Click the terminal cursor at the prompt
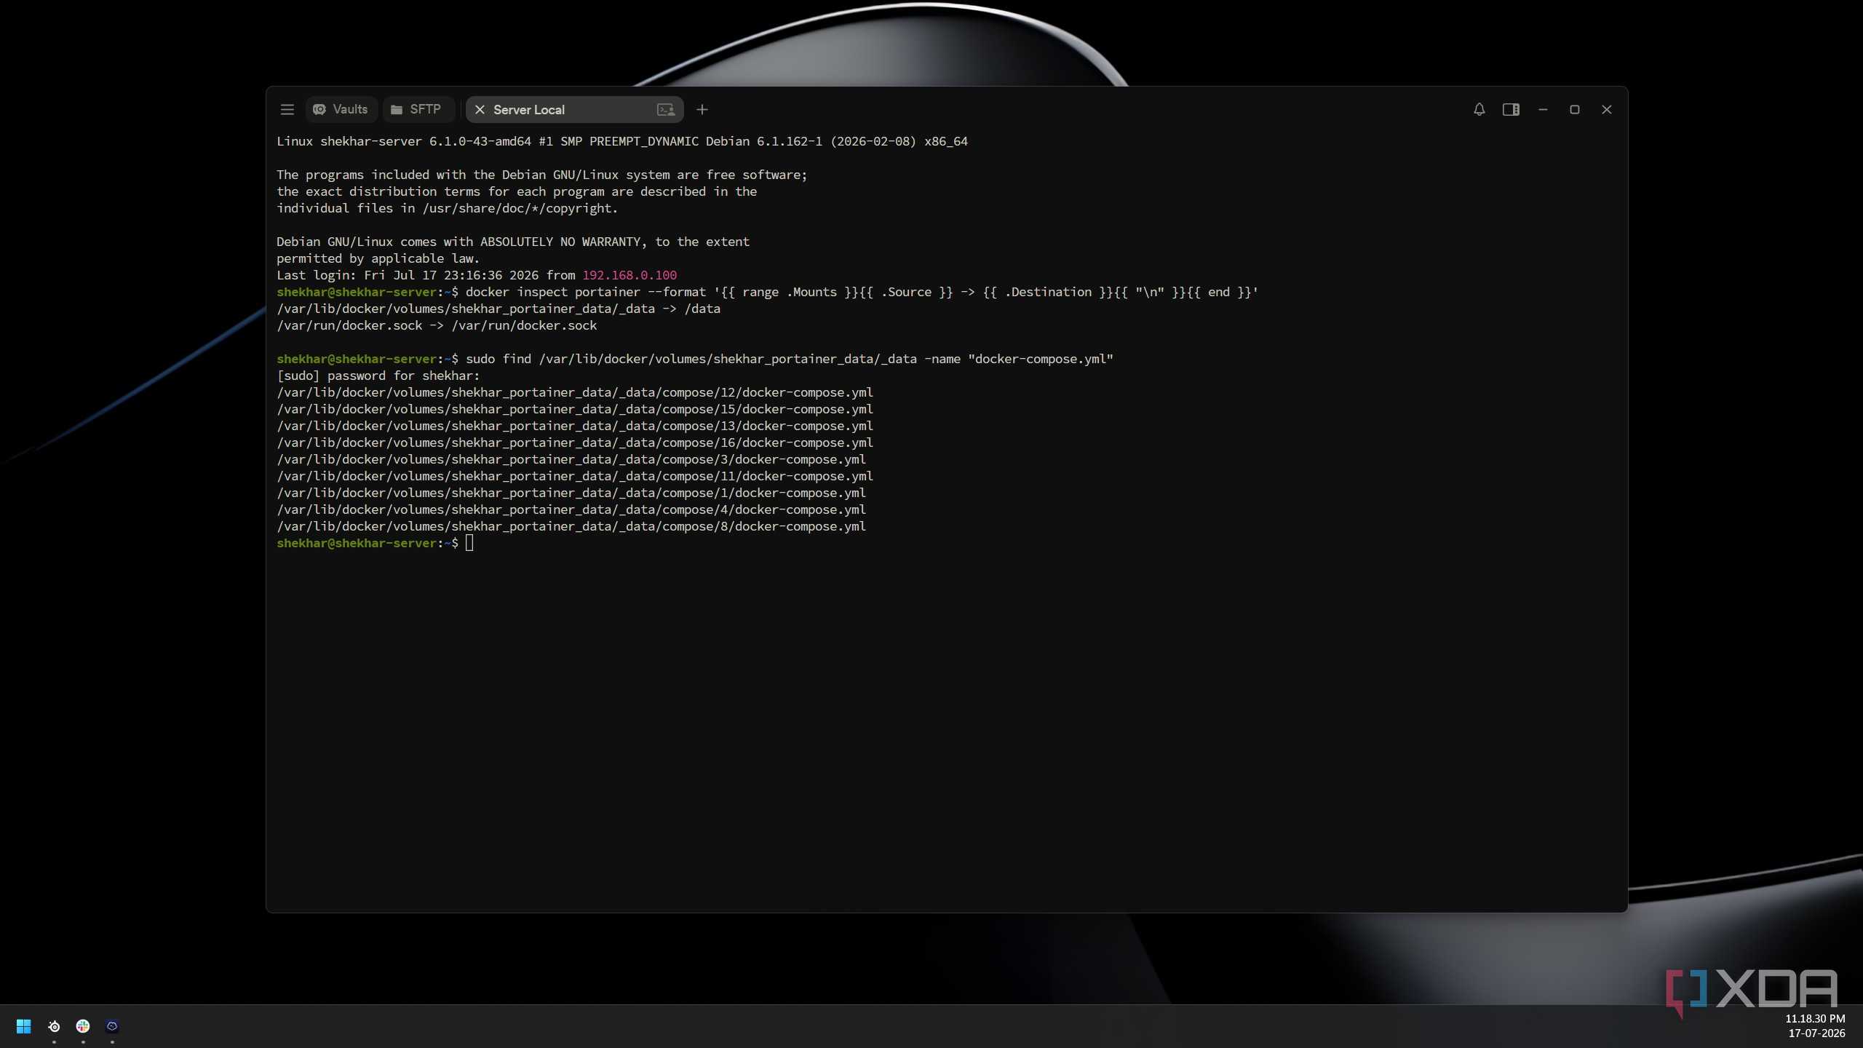 [x=469, y=543]
